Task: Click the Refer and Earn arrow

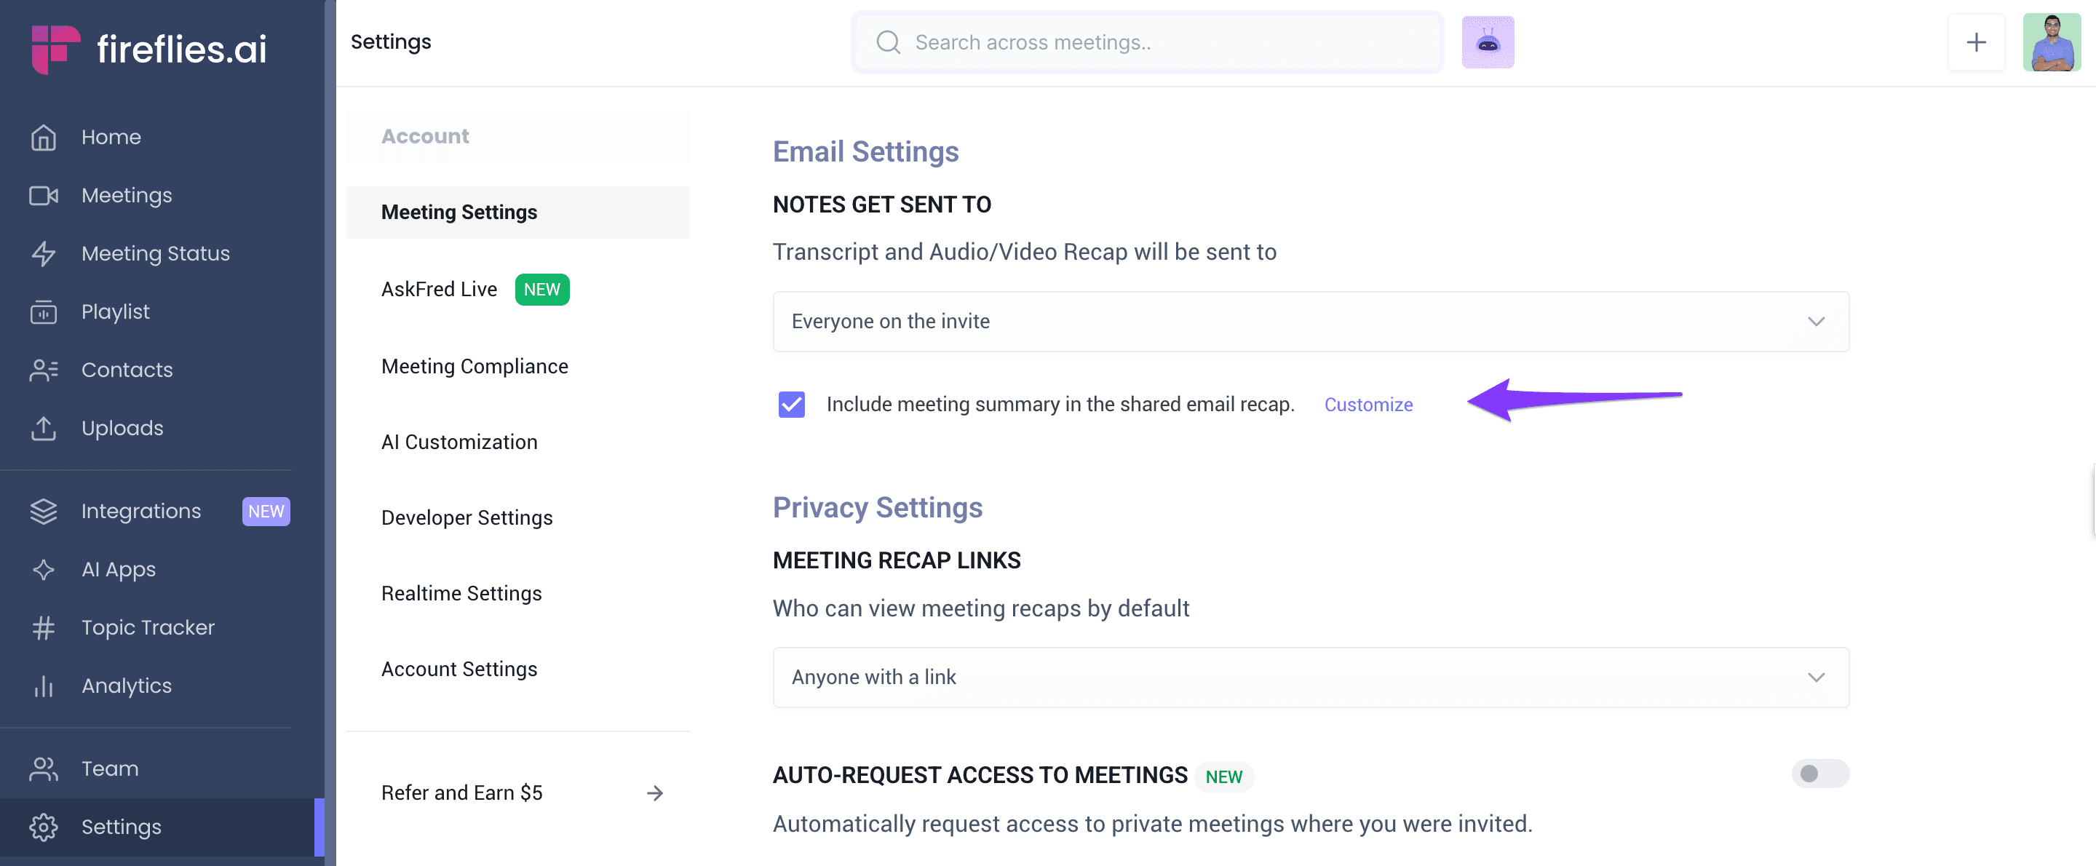Action: point(654,792)
